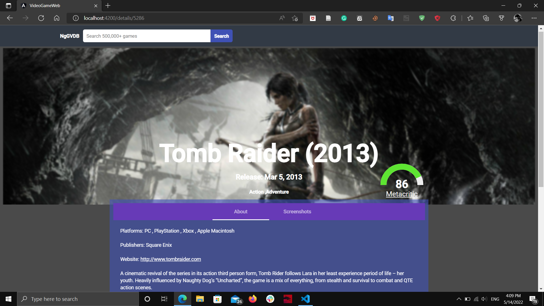This screenshot has width=544, height=306.
Task: Add current page to favorites
Action: click(x=295, y=18)
